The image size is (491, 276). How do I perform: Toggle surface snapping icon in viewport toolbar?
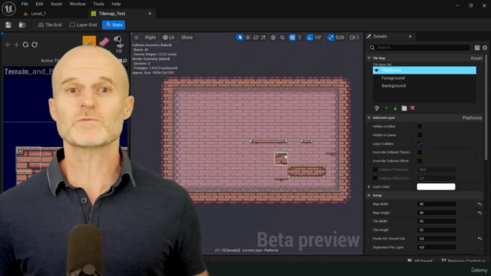click(x=282, y=38)
